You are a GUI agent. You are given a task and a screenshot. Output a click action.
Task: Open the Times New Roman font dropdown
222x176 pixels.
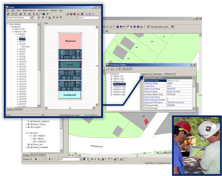coord(31,18)
